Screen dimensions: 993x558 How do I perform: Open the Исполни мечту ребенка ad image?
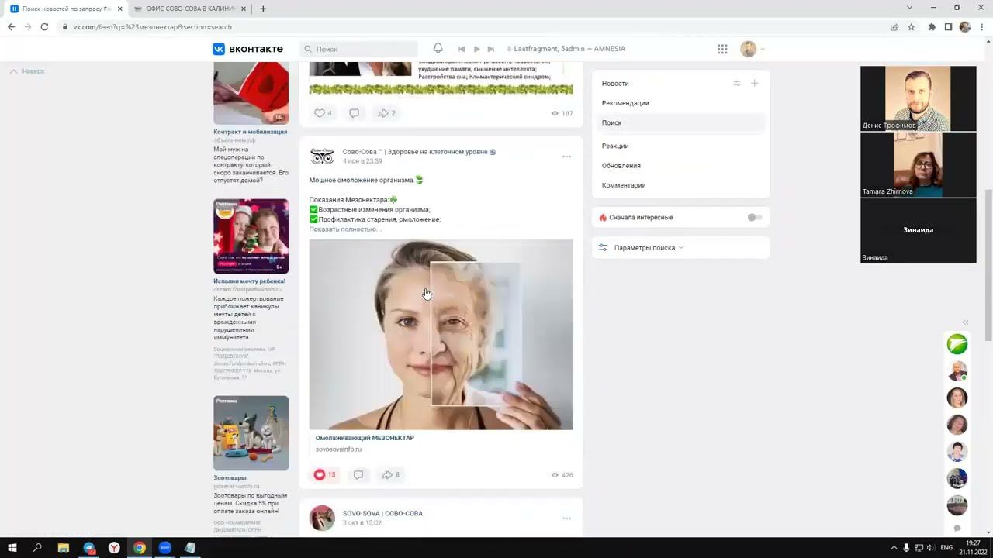pos(251,236)
